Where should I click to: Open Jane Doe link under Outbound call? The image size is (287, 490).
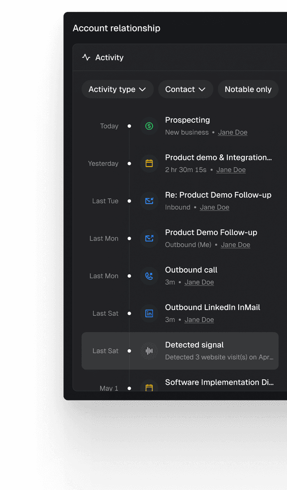click(199, 282)
